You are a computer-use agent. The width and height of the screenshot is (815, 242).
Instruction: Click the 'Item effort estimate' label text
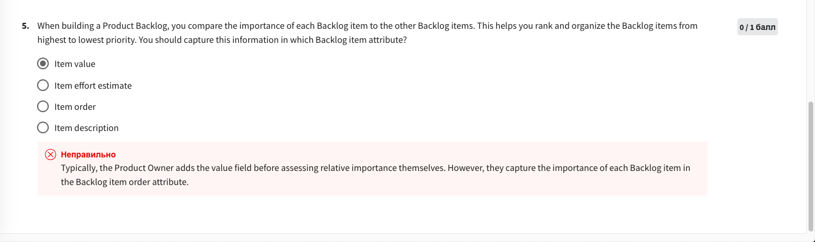pos(93,85)
